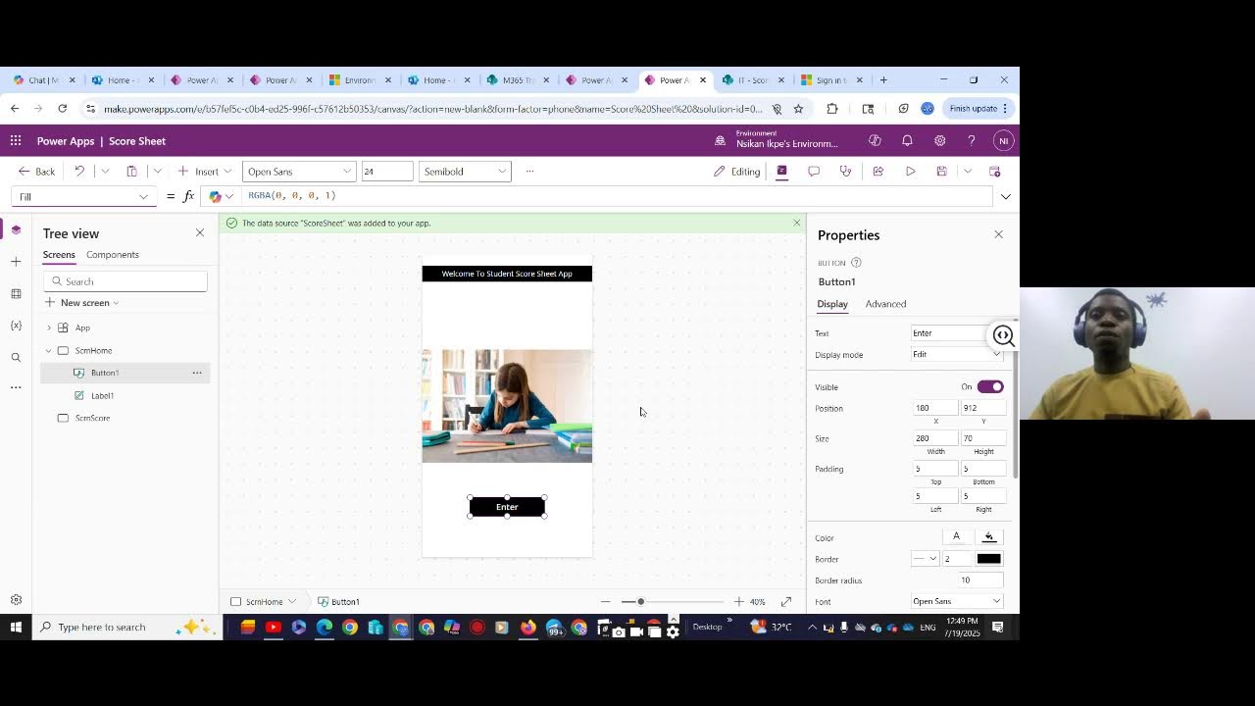This screenshot has height=706, width=1255.
Task: Open the toolbar overflow ellipsis
Action: [529, 172]
